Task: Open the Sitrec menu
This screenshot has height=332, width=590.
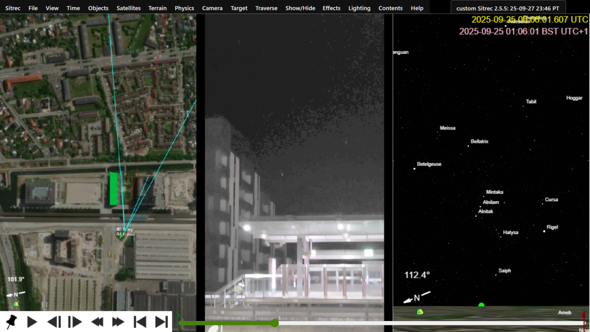Action: 13,8
